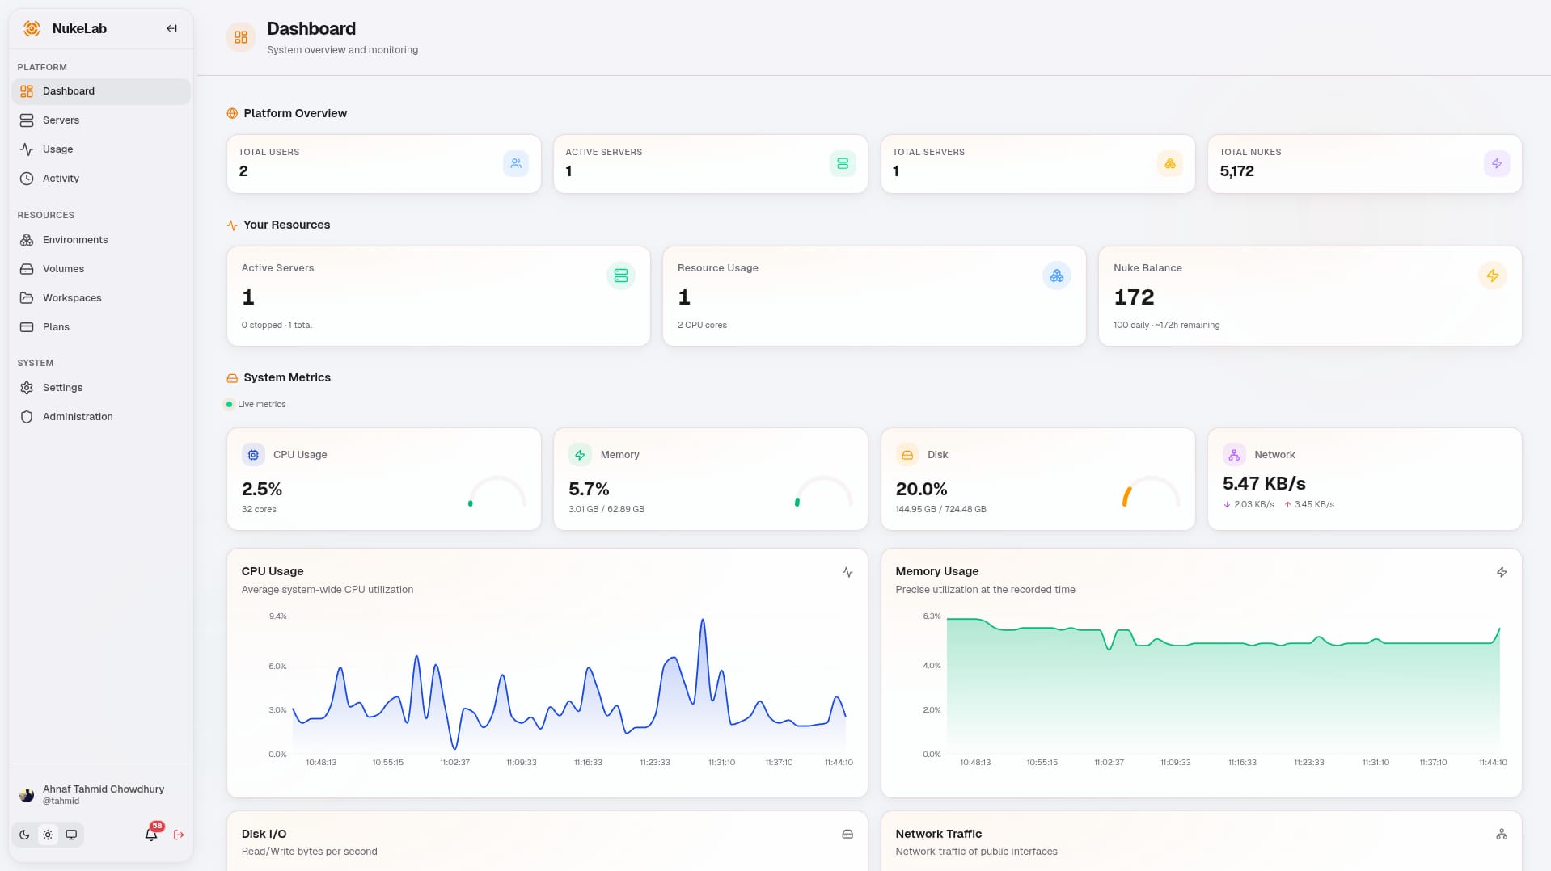
Task: Collapse the sidebar using the arrow icon
Action: click(x=171, y=28)
